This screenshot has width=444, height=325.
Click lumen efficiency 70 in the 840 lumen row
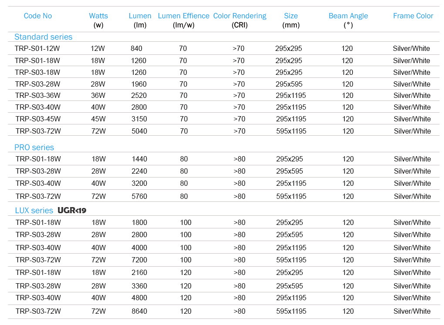pos(183,48)
